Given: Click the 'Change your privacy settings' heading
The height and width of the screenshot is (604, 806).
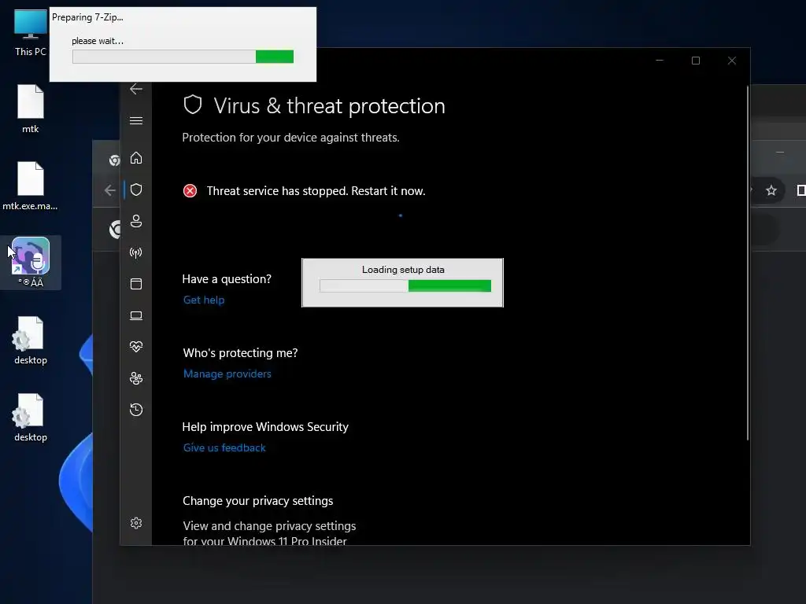Looking at the screenshot, I should (257, 501).
